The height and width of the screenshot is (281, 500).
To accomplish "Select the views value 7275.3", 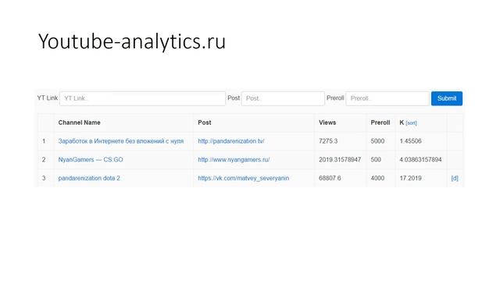I will 328,141.
